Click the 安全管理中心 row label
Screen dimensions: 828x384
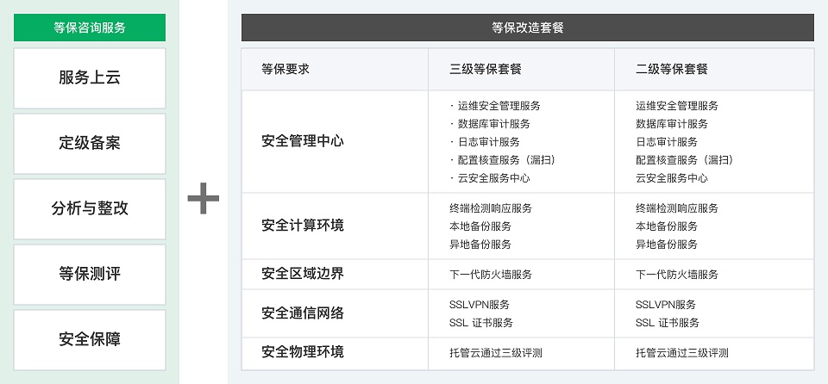pos(303,141)
